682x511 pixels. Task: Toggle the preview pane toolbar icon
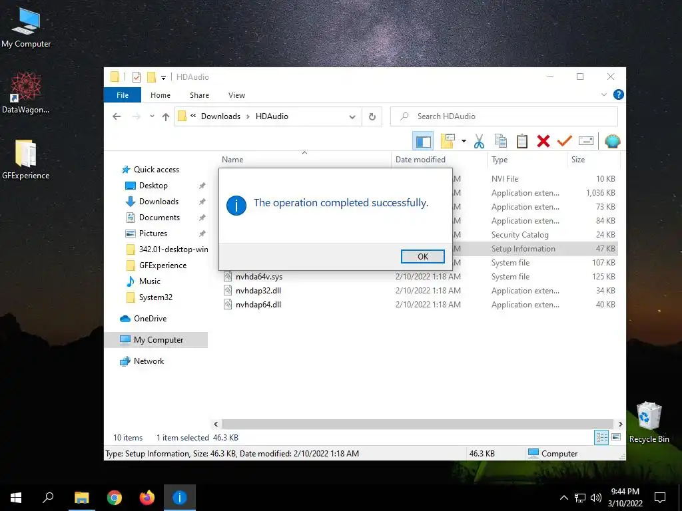click(423, 141)
